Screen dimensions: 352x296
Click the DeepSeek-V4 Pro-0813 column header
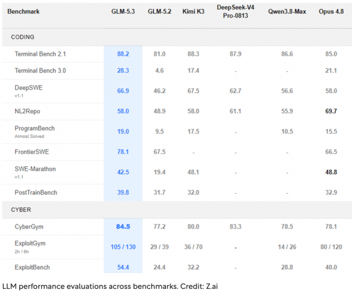tap(235, 12)
